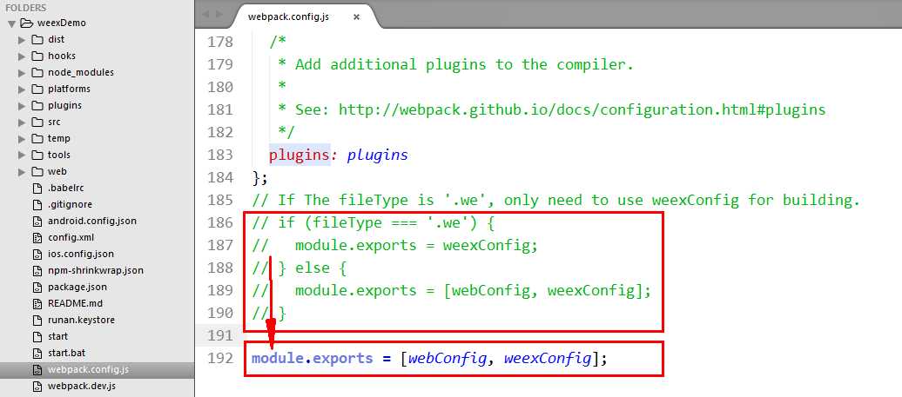Select the platforms folder label
Image resolution: width=902 pixels, height=397 pixels.
pos(69,89)
